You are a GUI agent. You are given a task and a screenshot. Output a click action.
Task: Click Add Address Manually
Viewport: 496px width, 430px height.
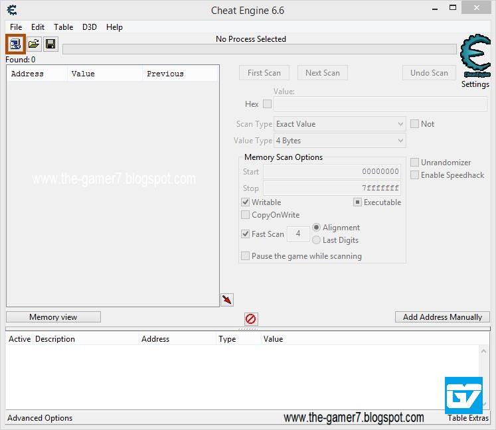pyautogui.click(x=442, y=317)
